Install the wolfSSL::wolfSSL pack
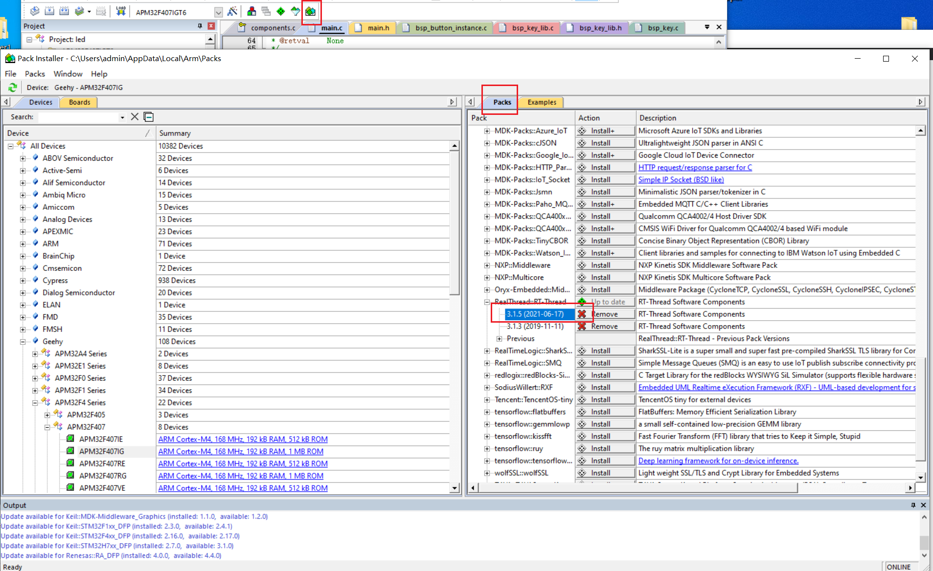 (605, 473)
